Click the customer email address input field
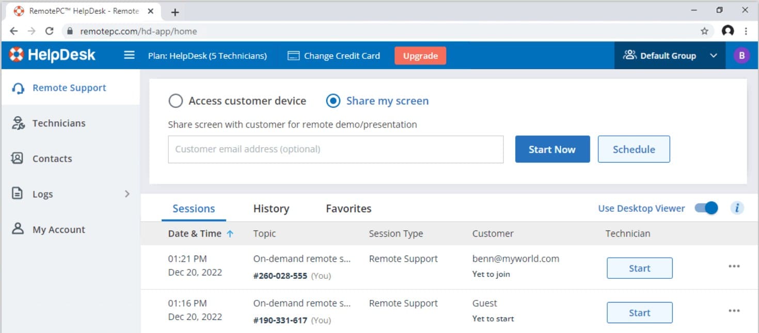The image size is (759, 333). (x=336, y=149)
